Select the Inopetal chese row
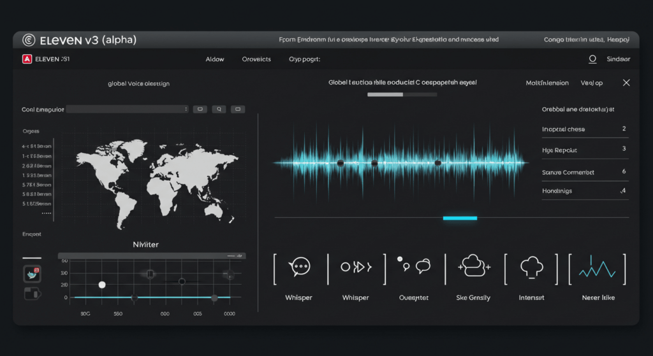The width and height of the screenshot is (653, 356). click(x=585, y=129)
